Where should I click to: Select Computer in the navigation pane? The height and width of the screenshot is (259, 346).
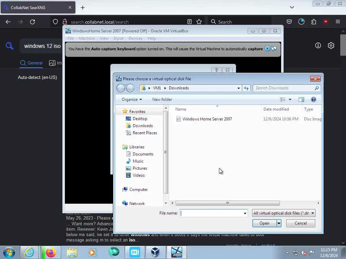point(138,190)
